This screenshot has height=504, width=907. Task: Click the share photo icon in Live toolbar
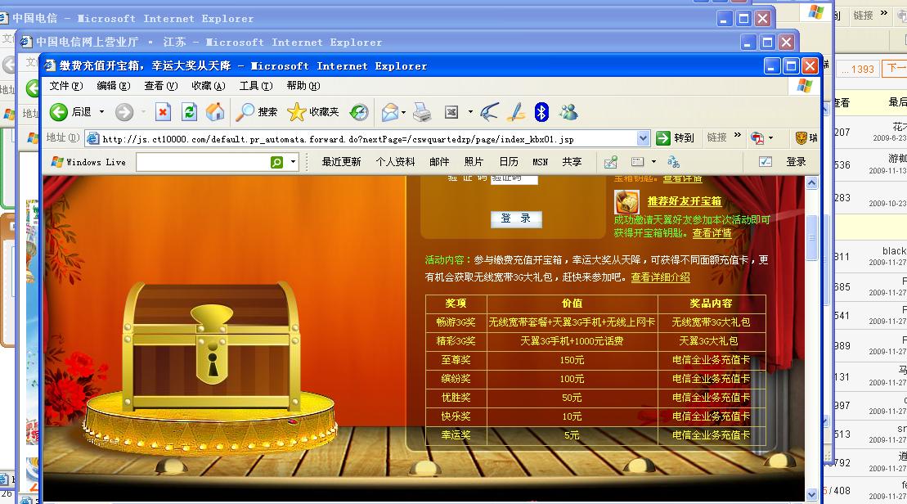(x=610, y=162)
